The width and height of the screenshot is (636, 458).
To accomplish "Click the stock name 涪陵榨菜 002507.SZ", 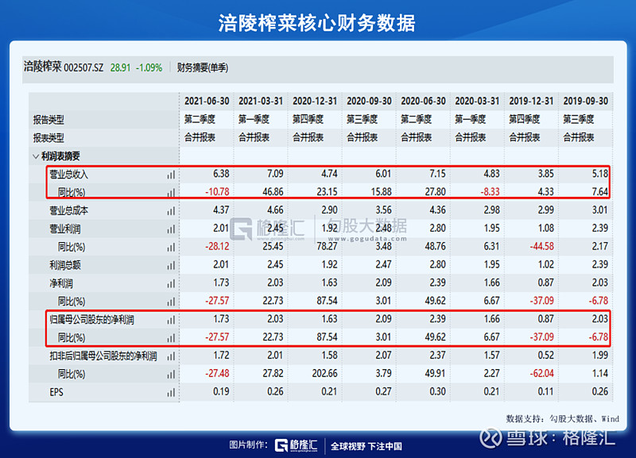I will (64, 67).
